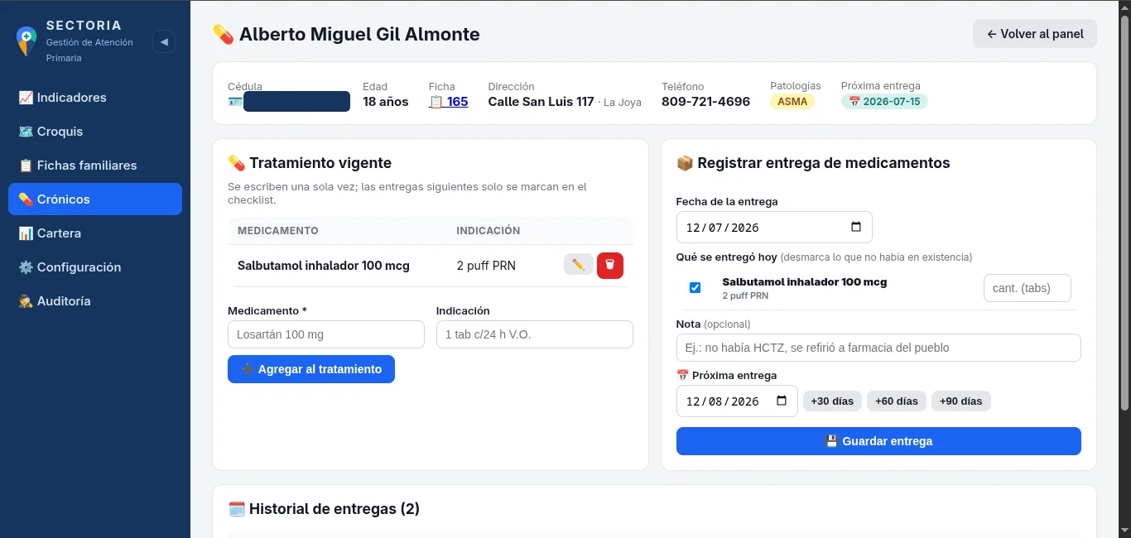Click the ASMA pathology badge
1131x538 pixels.
[792, 102]
